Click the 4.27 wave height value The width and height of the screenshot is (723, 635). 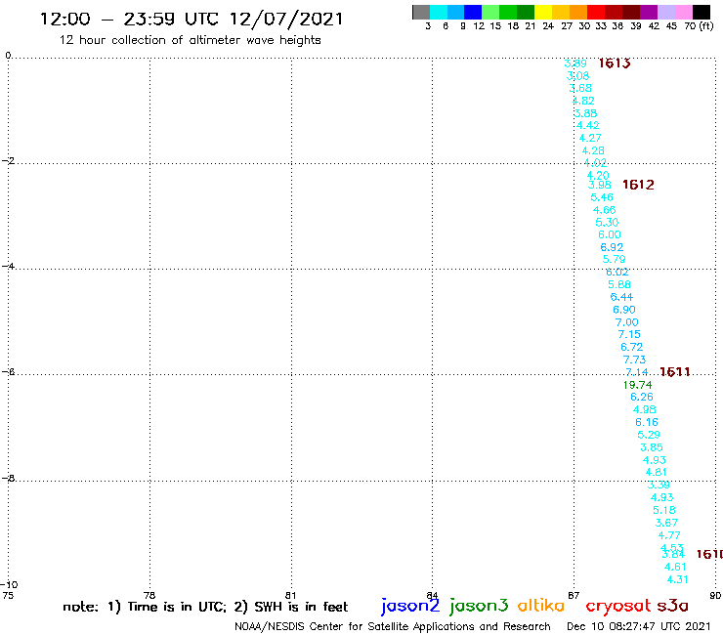coord(590,138)
